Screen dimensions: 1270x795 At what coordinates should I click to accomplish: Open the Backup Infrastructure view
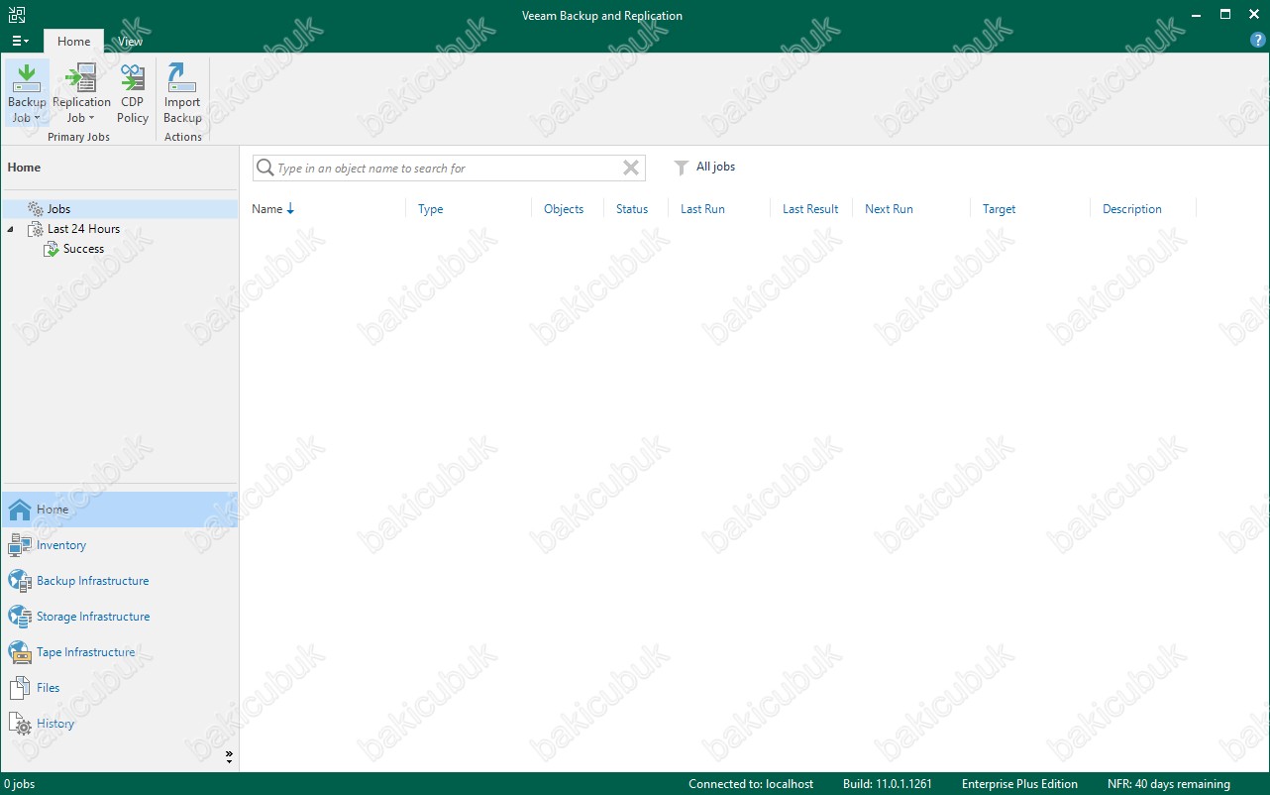pos(120,581)
